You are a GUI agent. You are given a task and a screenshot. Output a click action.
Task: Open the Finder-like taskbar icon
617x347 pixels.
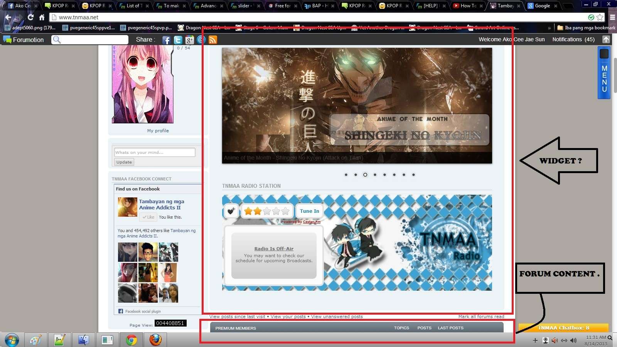tap(83, 340)
